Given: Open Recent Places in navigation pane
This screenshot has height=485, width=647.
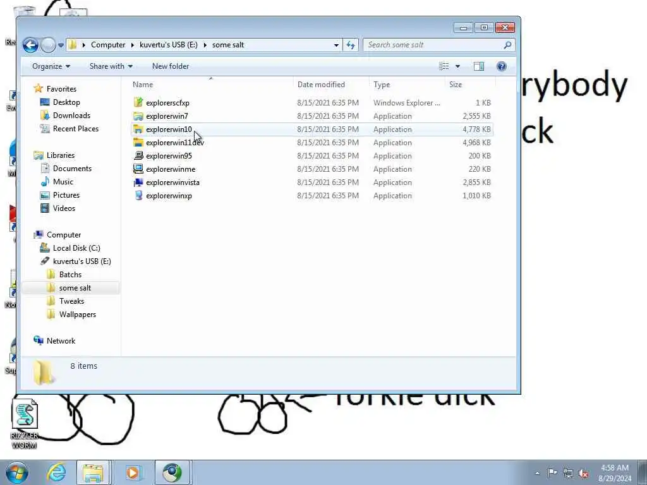Looking at the screenshot, I should 76,129.
